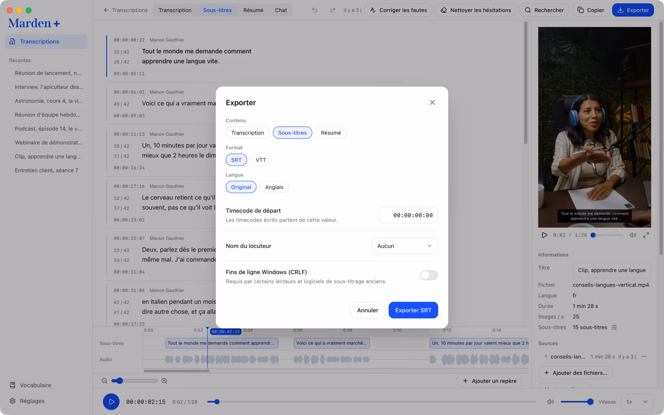664x415 pixels.
Task: Cancel export with Annuler button
Action: pos(368,310)
